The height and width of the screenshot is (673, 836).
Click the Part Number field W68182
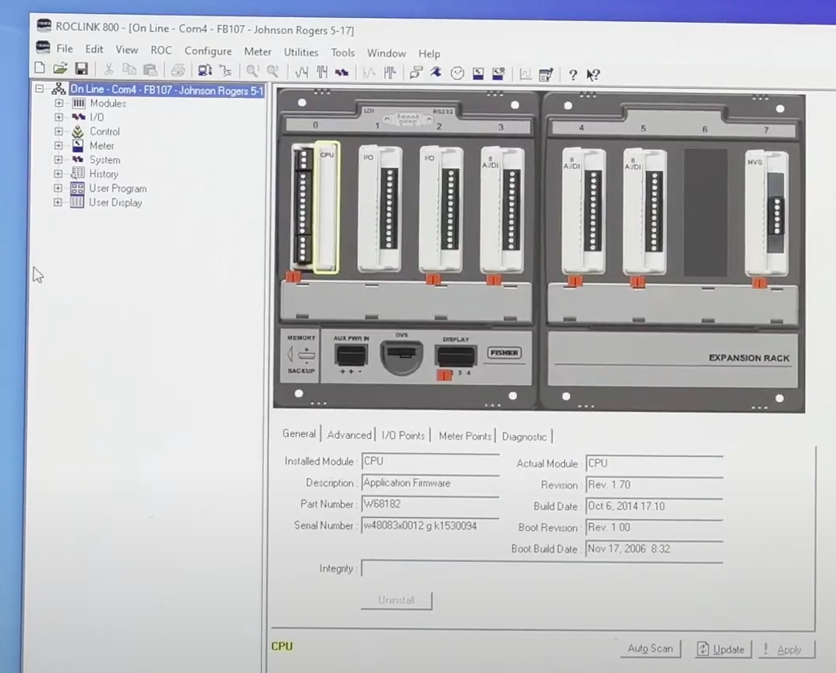[431, 504]
